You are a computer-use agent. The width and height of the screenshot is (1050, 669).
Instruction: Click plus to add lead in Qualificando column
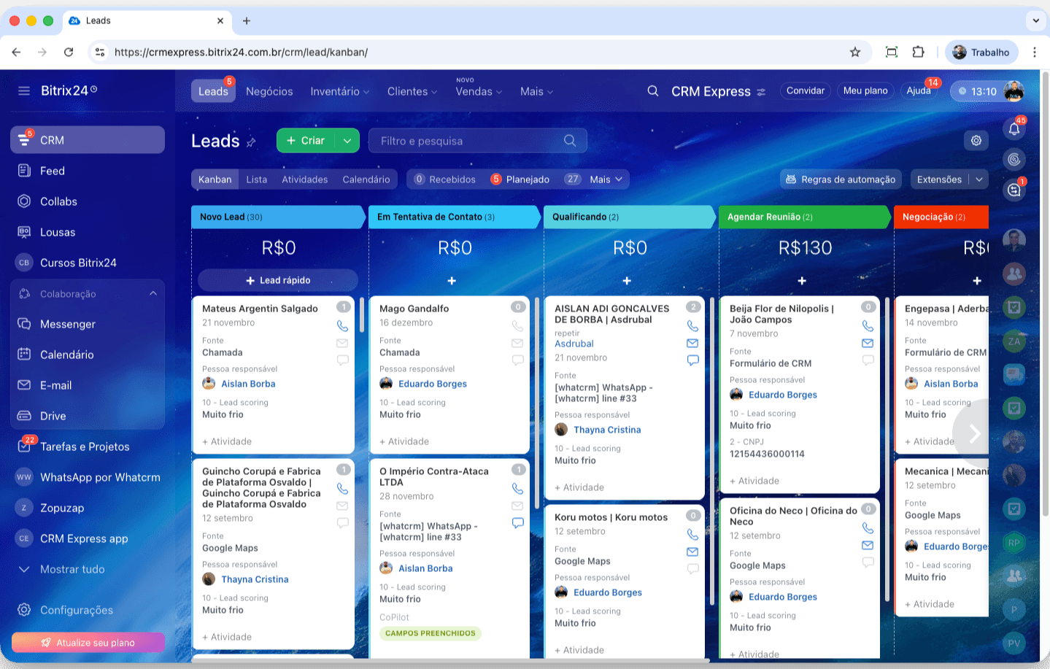point(627,281)
